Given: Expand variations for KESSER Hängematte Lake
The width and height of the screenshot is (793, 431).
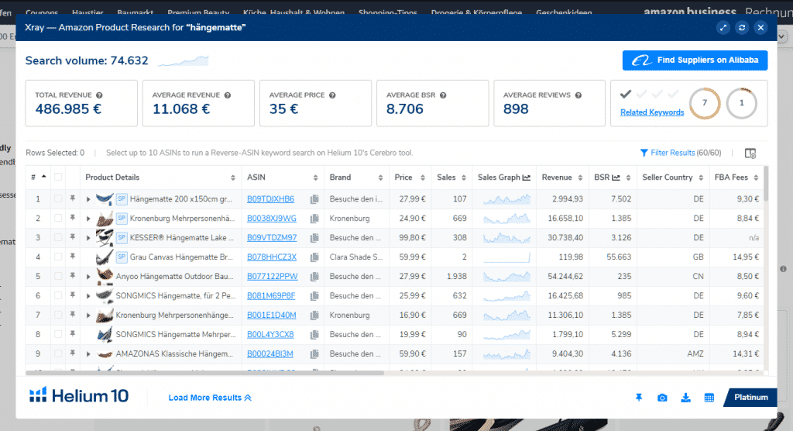Looking at the screenshot, I should coord(88,237).
